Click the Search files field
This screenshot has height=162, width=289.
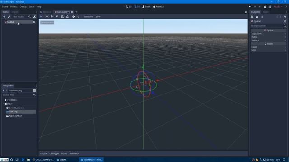click(x=19, y=95)
